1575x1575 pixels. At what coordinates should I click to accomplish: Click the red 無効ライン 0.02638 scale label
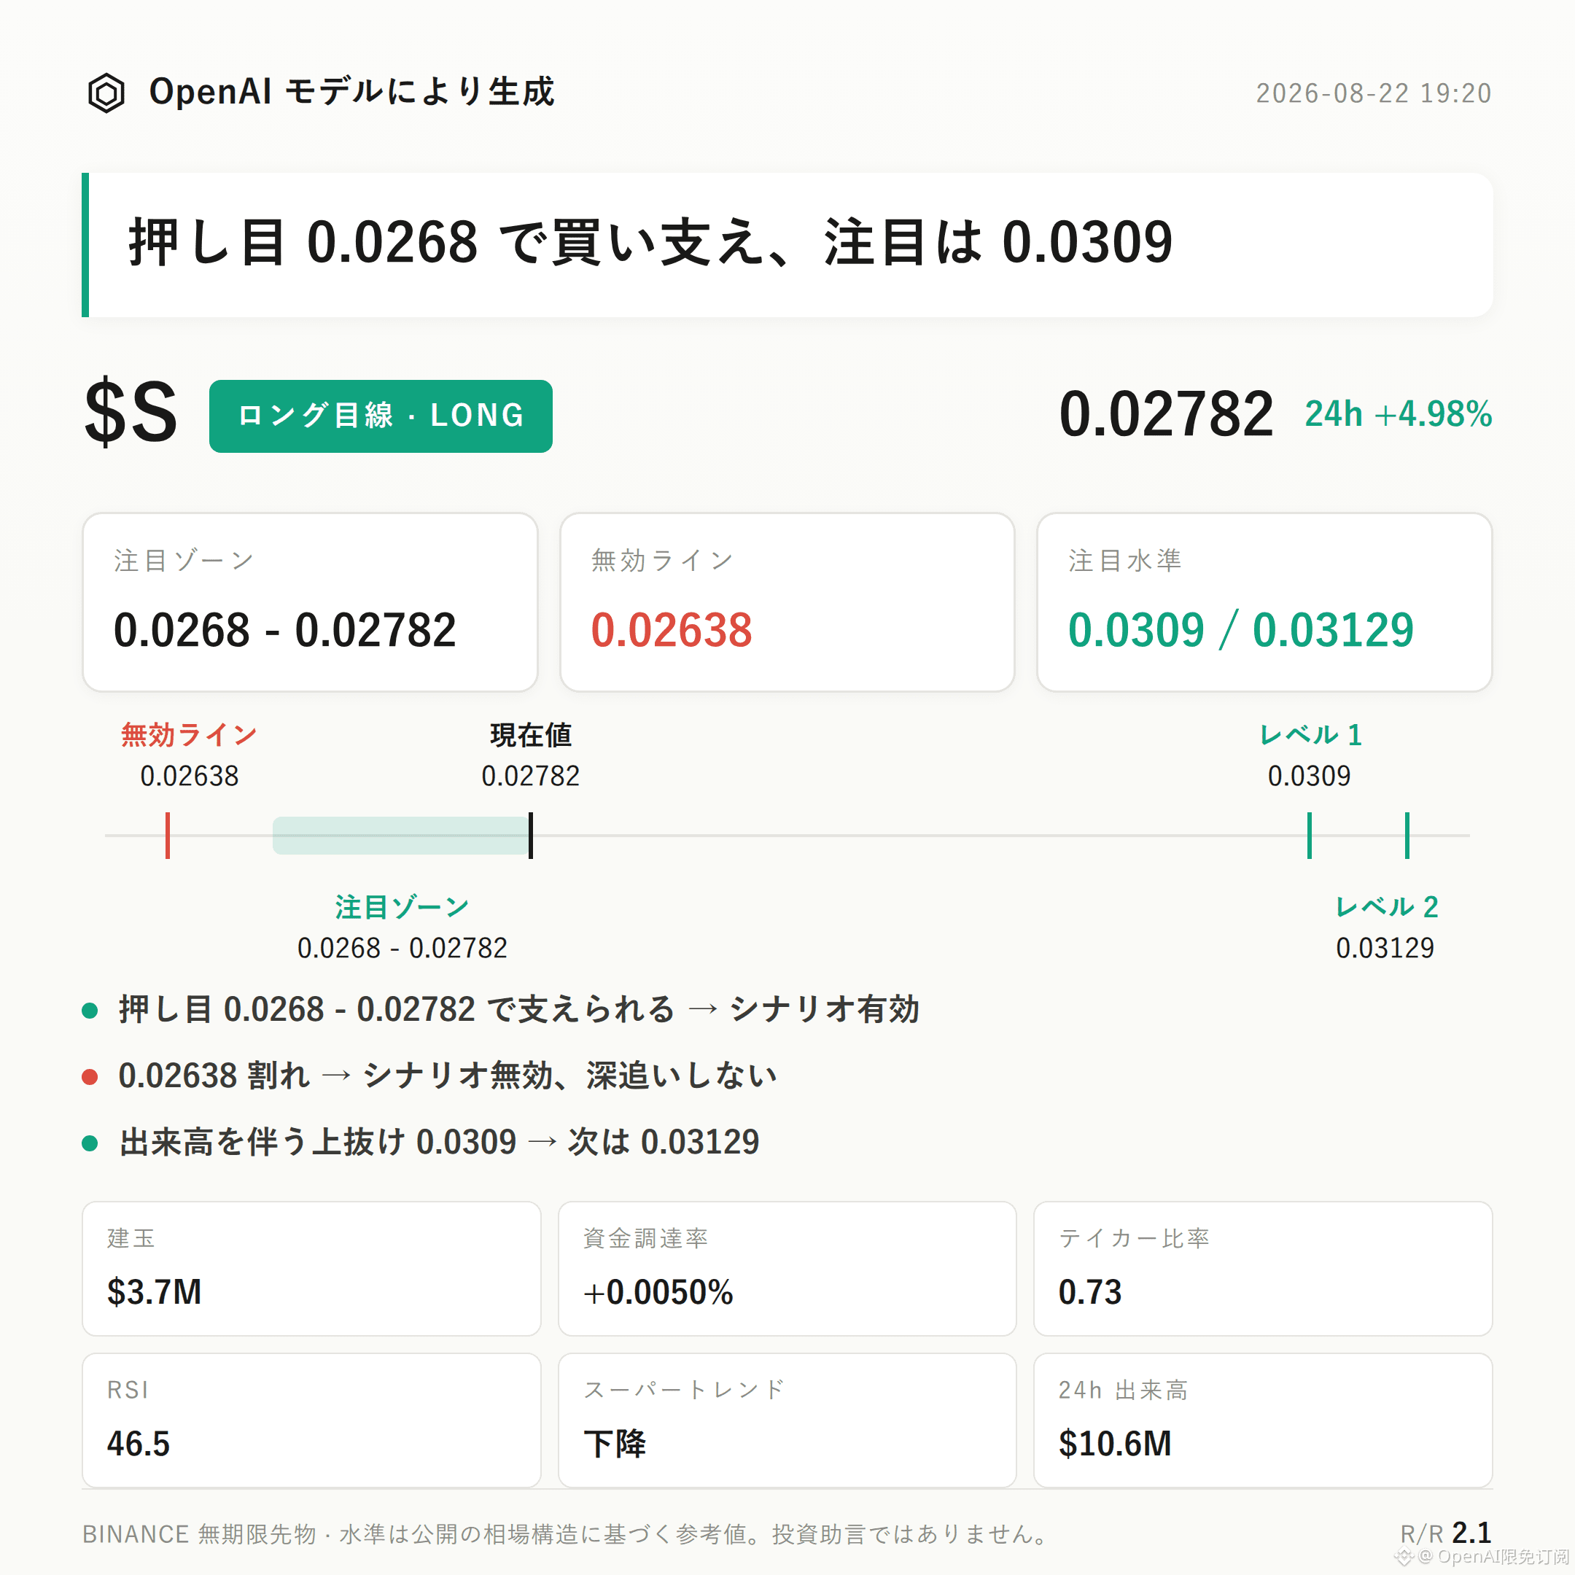tap(189, 755)
